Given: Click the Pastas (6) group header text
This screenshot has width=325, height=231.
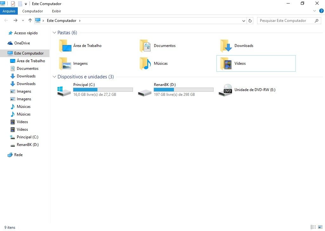Looking at the screenshot, I should pos(67,33).
